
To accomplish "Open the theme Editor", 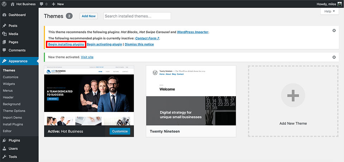I will (7, 131).
